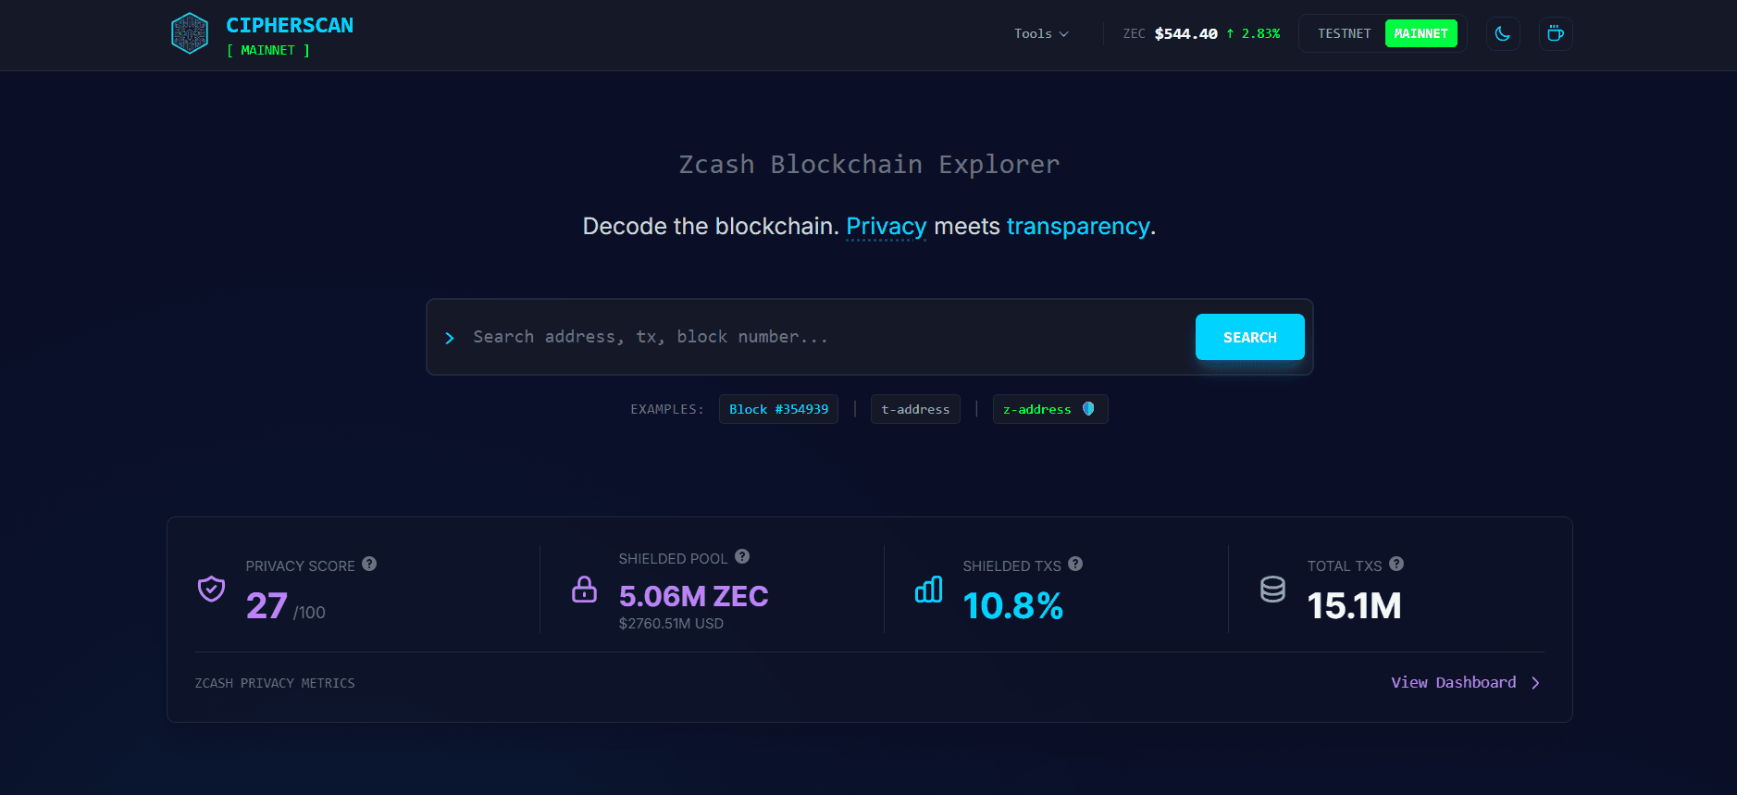
Task: Click the bar chart shielded txs icon
Action: (x=928, y=589)
